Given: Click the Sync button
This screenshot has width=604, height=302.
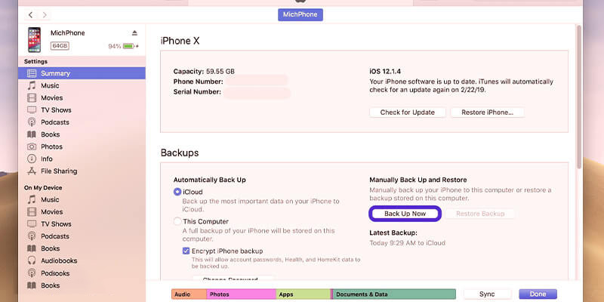Looking at the screenshot, I should (487, 294).
